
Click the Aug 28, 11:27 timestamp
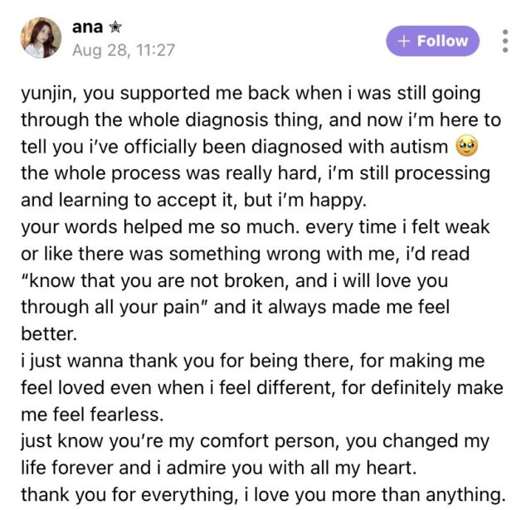pyautogui.click(x=124, y=50)
